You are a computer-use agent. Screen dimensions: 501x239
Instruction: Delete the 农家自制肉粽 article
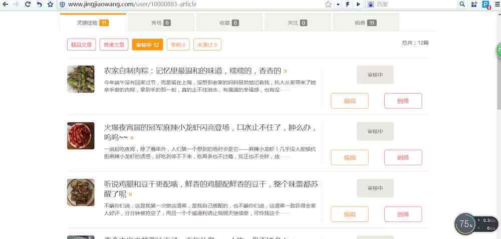(403, 101)
